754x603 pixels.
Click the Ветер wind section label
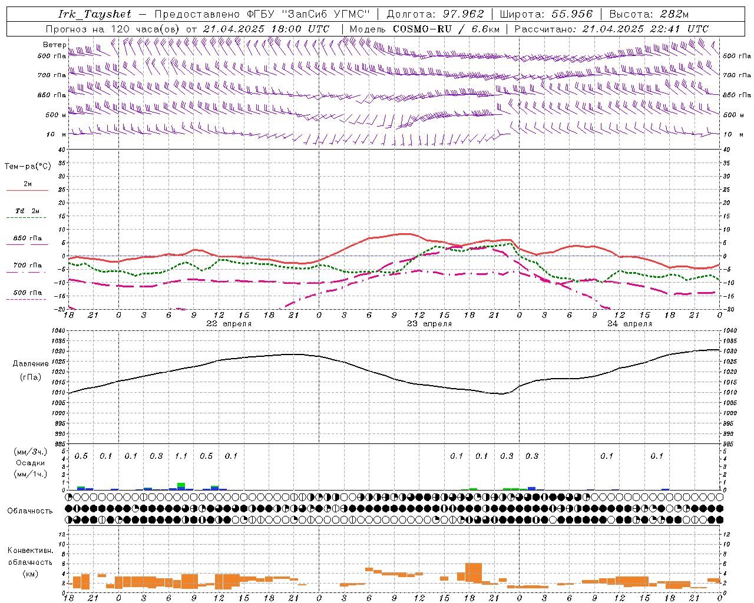pos(54,45)
